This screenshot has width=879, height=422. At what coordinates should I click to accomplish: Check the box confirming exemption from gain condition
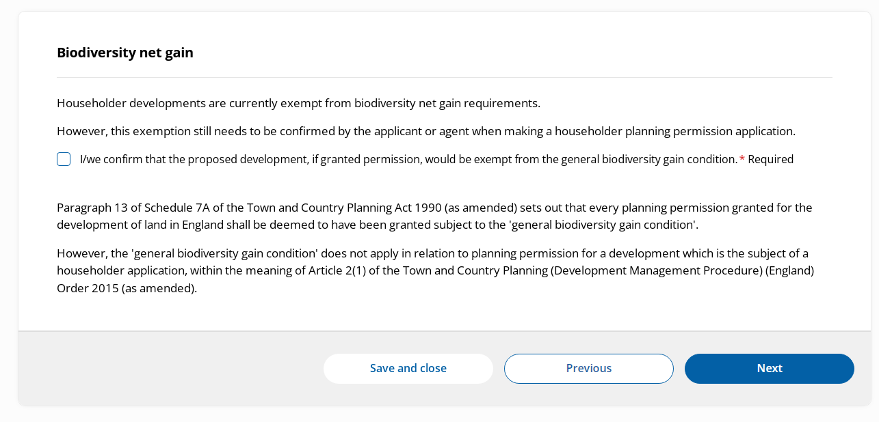tap(63, 158)
